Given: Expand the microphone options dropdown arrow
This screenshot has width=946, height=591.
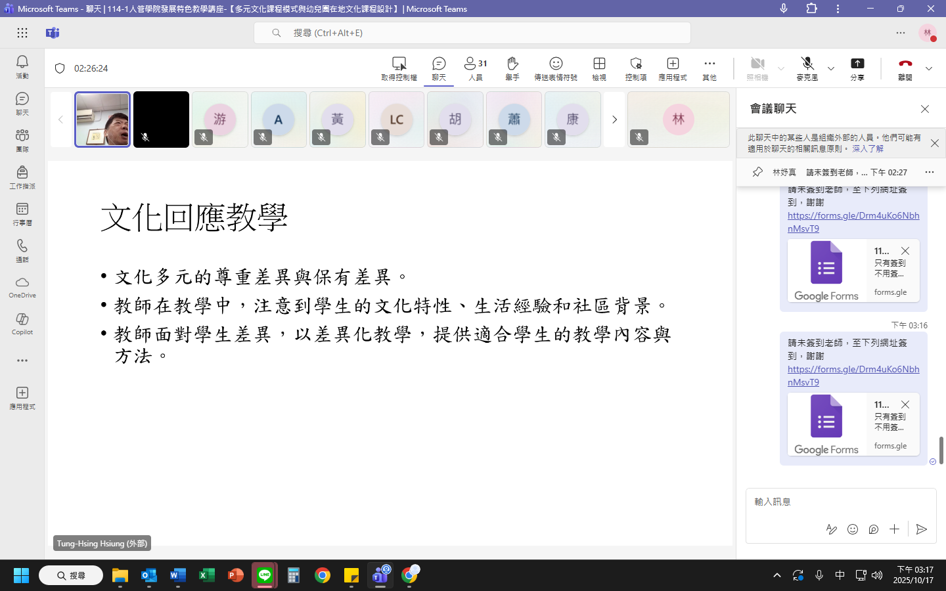Looking at the screenshot, I should point(831,68).
